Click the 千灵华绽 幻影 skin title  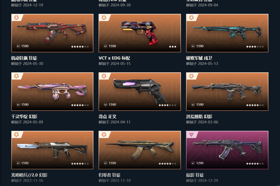click(x=24, y=117)
